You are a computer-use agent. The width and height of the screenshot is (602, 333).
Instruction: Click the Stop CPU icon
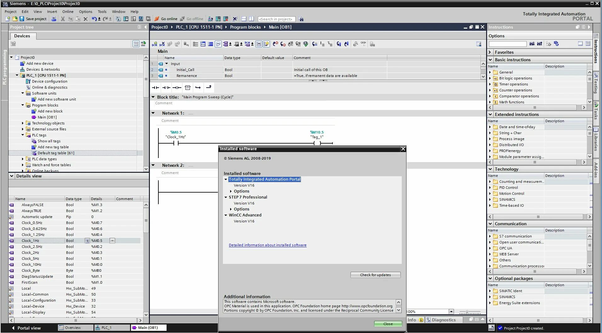coord(225,19)
